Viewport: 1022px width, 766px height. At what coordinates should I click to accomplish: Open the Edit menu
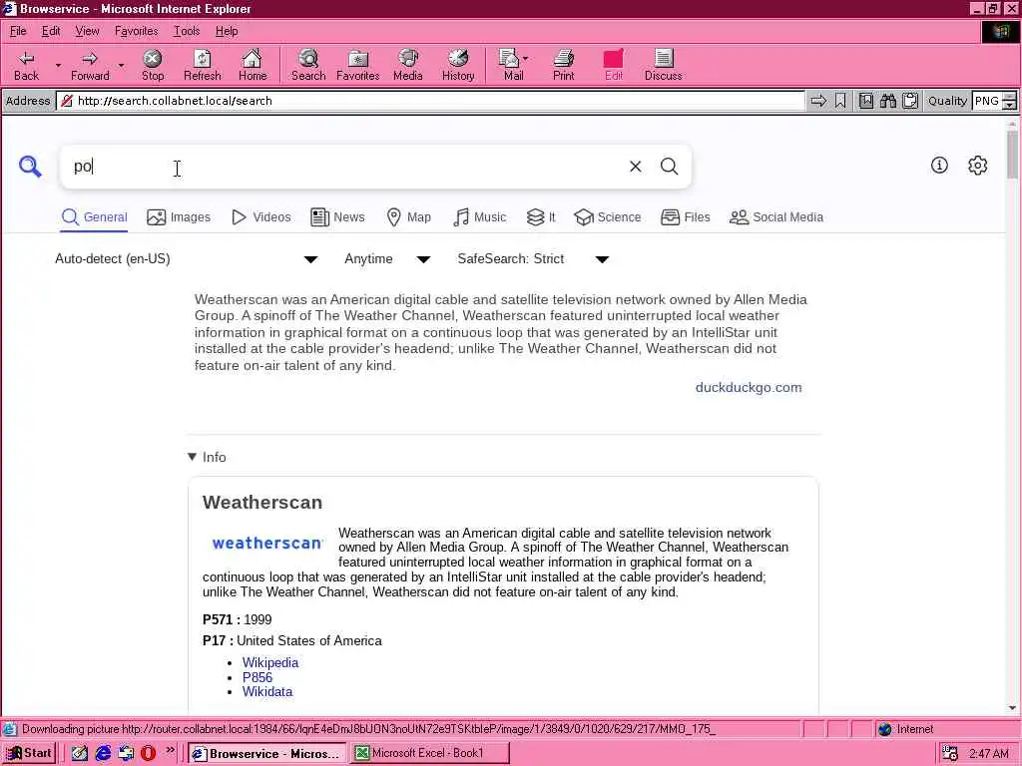pos(50,31)
